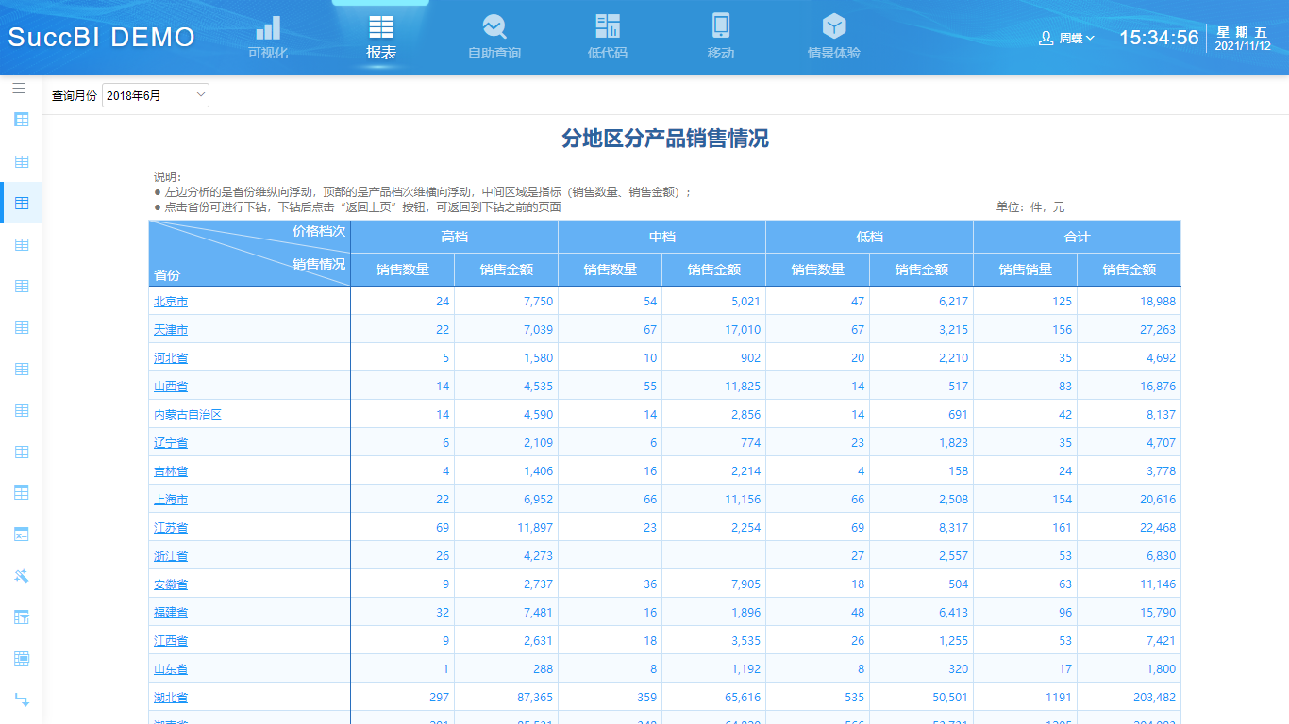Click the 单位：件，元 unit label
This screenshot has height=724, width=1289.
click(x=1030, y=207)
